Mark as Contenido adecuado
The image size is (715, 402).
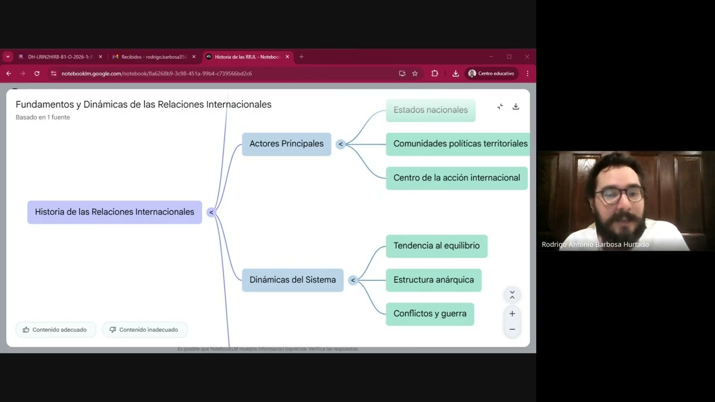(x=55, y=329)
